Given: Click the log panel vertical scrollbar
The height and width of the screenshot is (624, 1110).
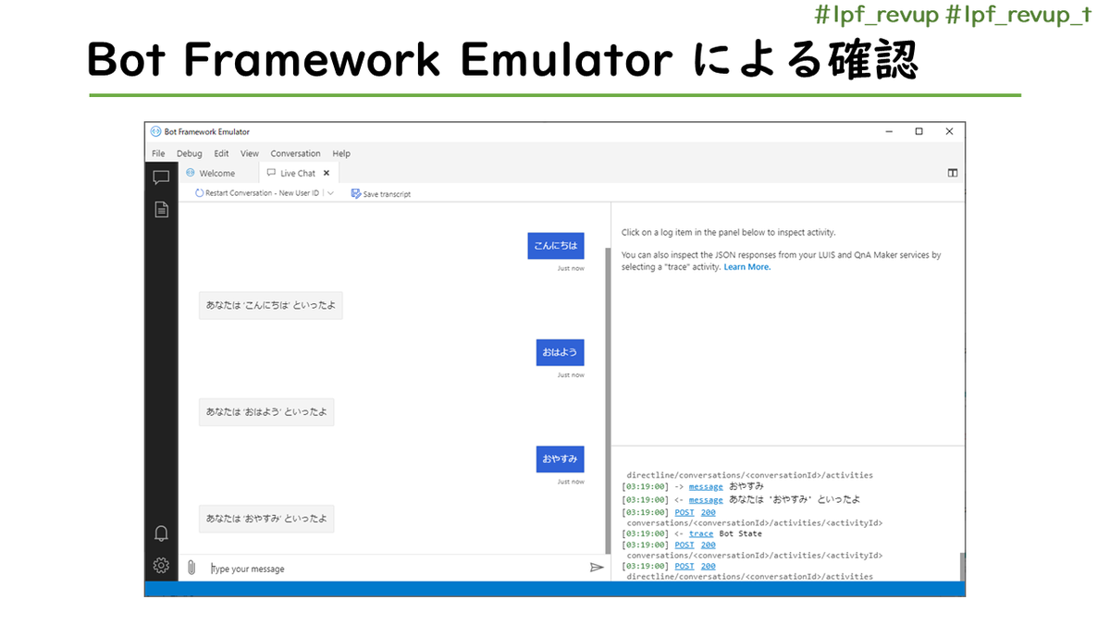Looking at the screenshot, I should 962,566.
